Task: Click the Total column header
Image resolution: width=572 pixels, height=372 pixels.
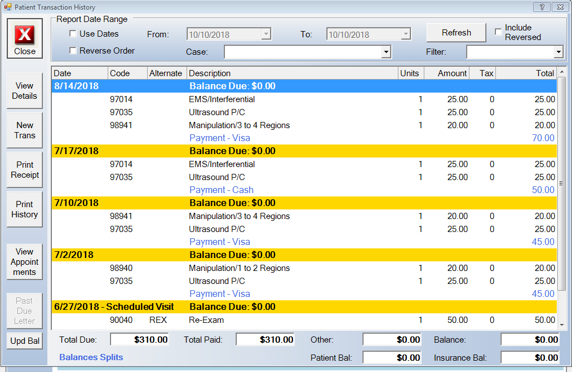Action: [x=526, y=73]
